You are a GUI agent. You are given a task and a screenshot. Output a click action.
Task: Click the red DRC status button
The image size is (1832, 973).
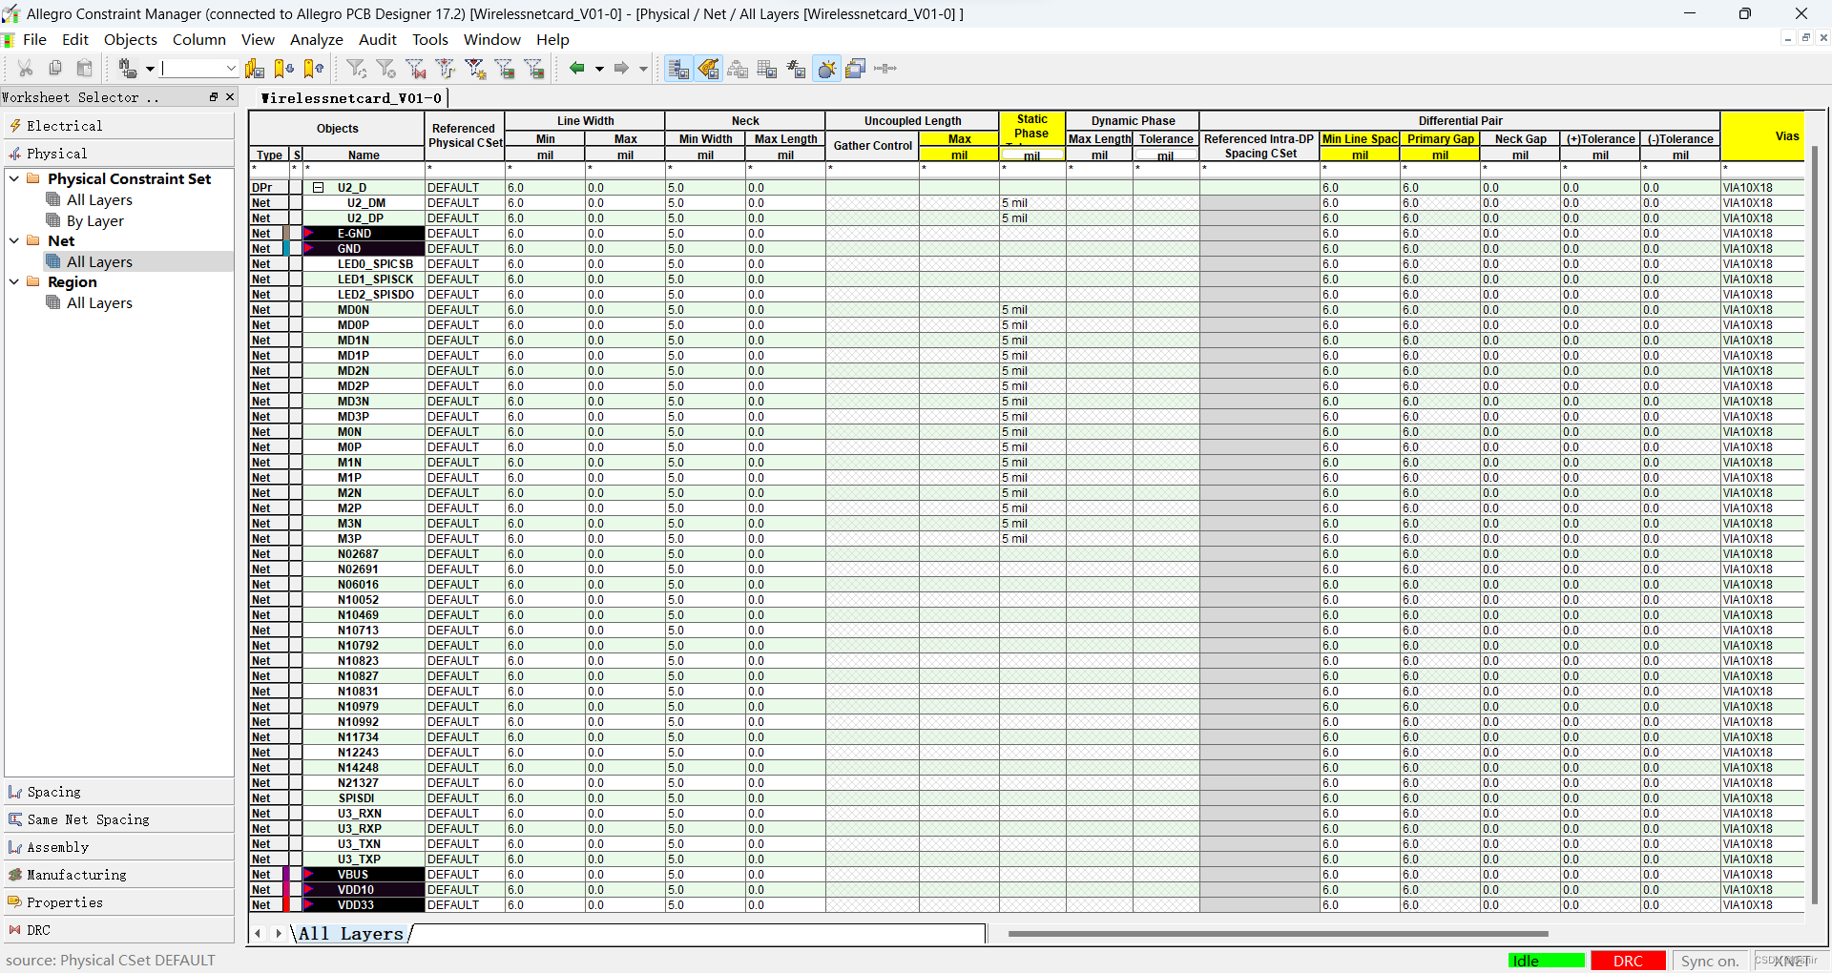1627,961
